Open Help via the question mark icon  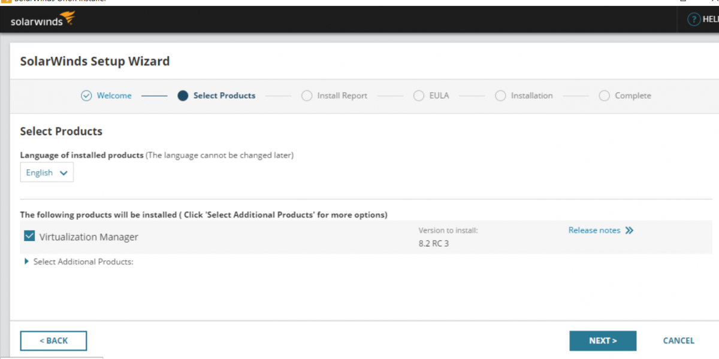694,20
